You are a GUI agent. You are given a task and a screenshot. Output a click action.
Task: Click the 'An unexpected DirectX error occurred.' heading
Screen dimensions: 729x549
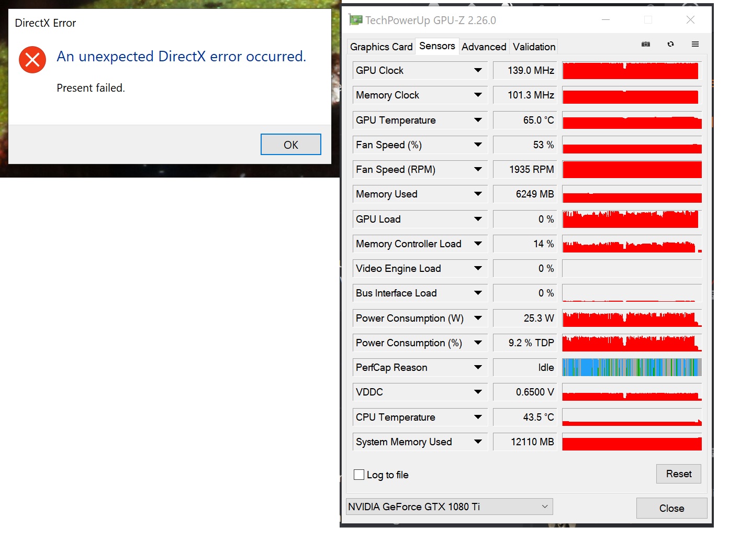(181, 57)
